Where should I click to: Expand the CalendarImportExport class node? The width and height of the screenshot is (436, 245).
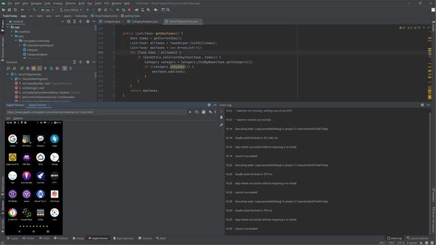click(x=20, y=45)
